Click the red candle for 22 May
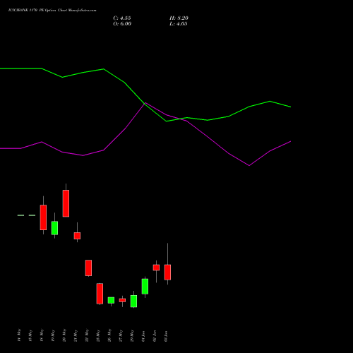353x353 pixels. tap(88, 268)
